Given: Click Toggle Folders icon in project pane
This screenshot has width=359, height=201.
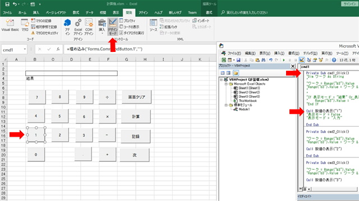Looking at the screenshot, I should pyautogui.click(x=236, y=73).
